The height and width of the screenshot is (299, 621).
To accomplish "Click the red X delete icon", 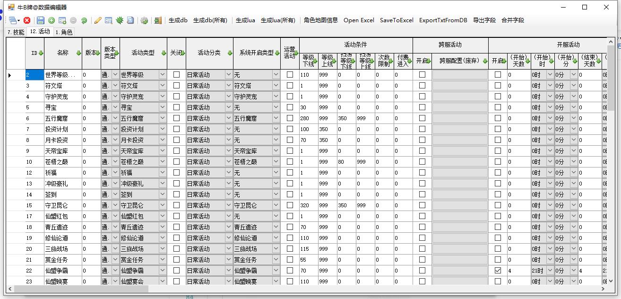I will [x=27, y=20].
